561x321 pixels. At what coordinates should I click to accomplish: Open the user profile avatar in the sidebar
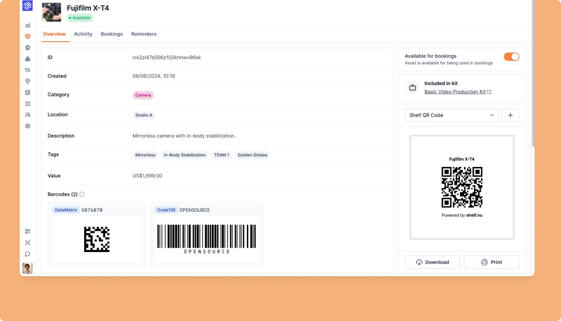(28, 268)
